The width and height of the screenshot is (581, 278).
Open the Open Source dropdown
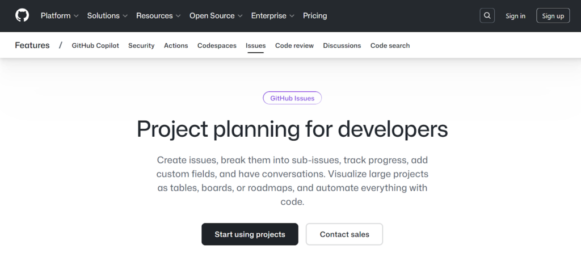tap(216, 16)
